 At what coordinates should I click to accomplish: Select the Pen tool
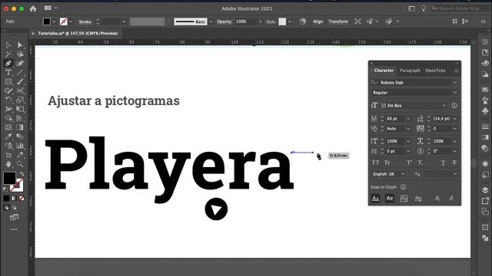[8, 64]
